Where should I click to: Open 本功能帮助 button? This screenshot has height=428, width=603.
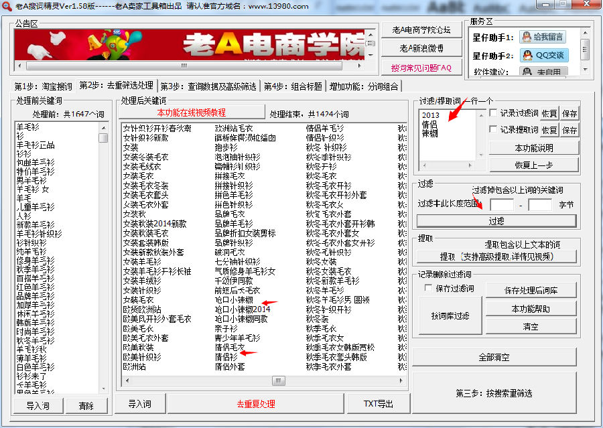(x=531, y=309)
